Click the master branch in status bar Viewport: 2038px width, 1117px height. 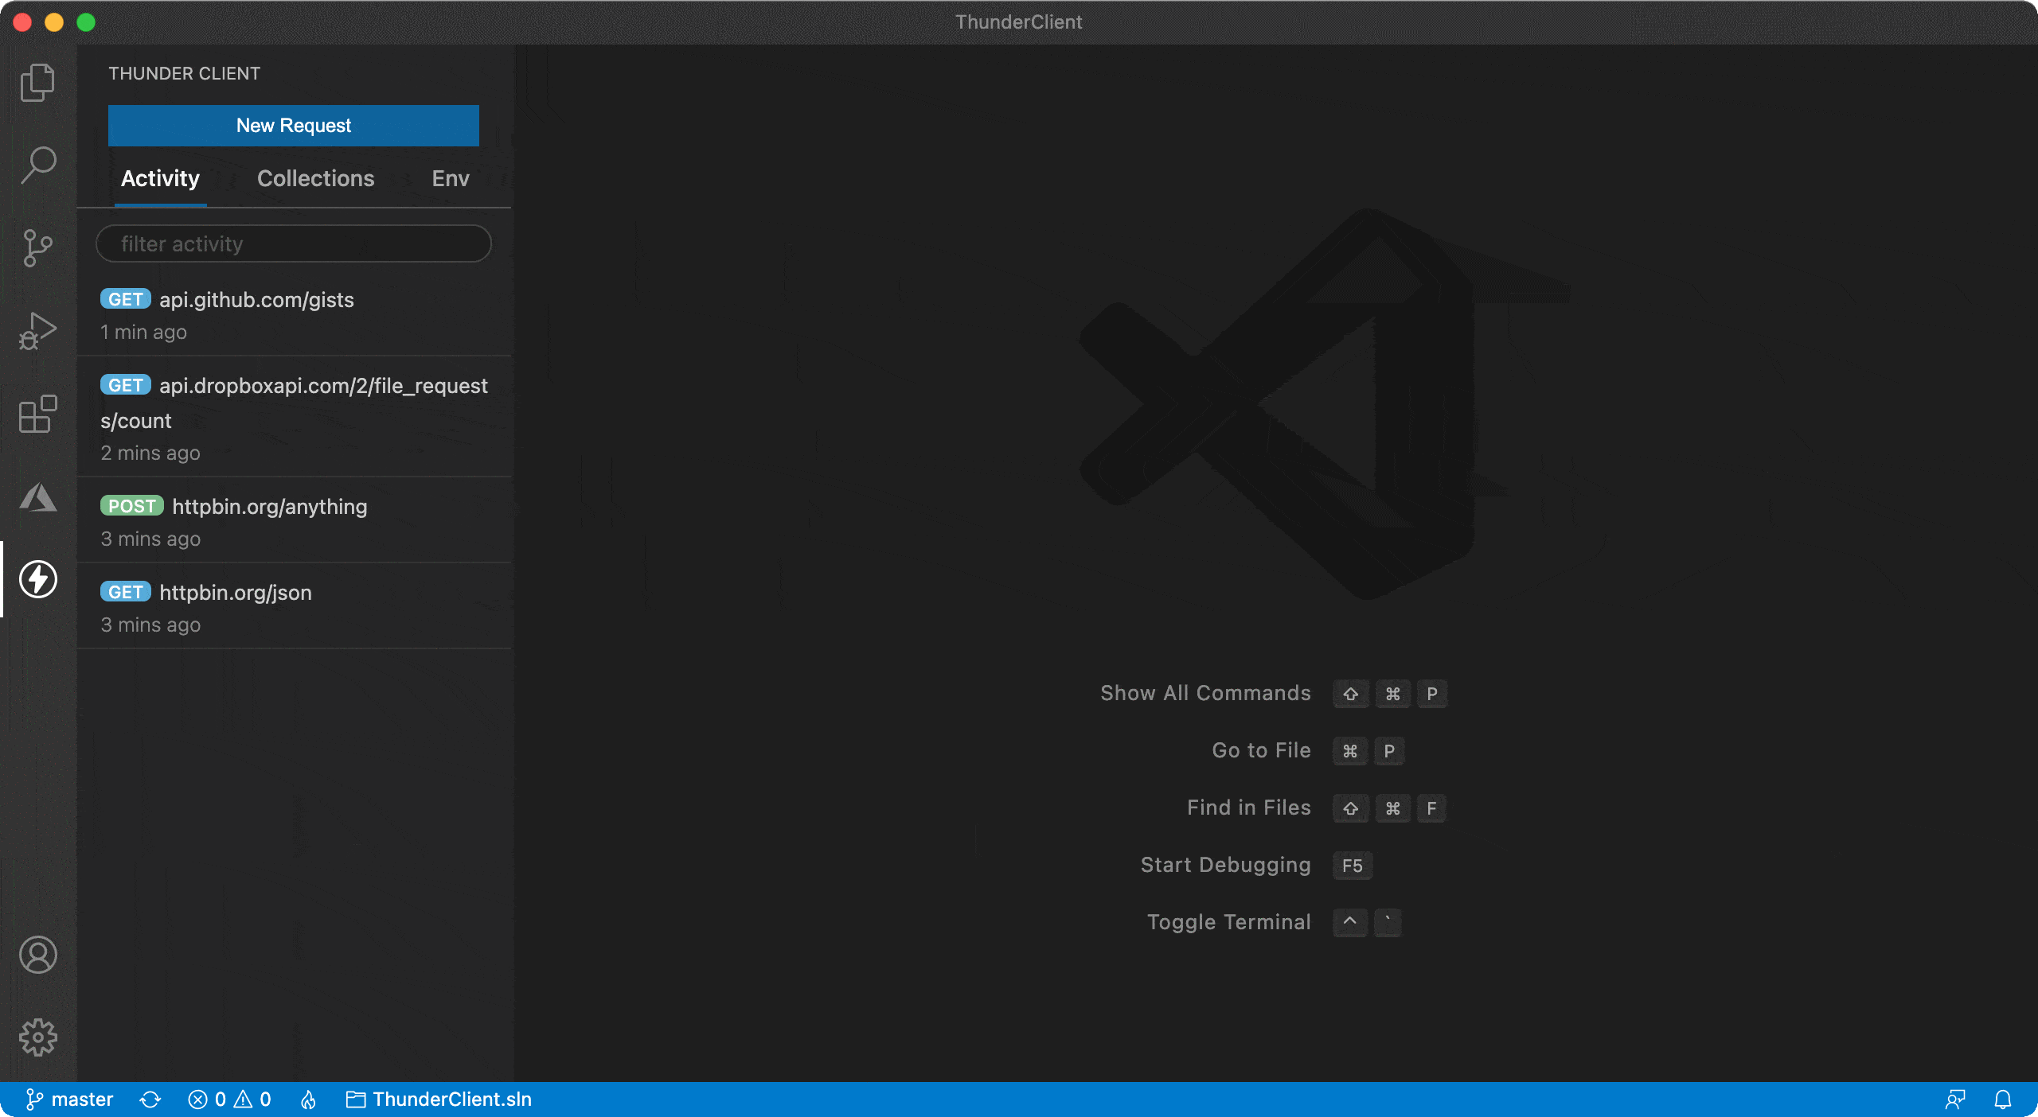point(72,1099)
